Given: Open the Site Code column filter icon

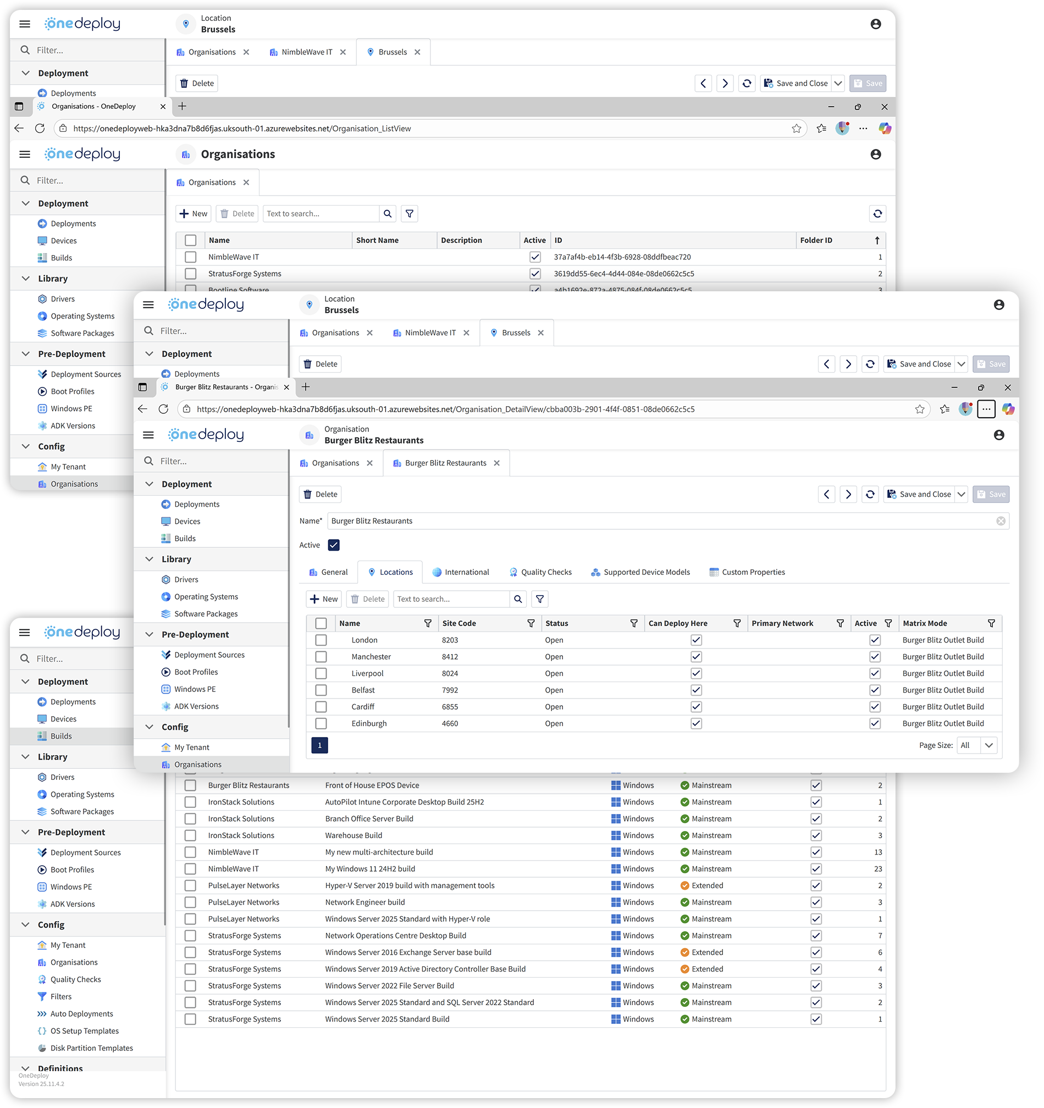Looking at the screenshot, I should click(x=531, y=624).
